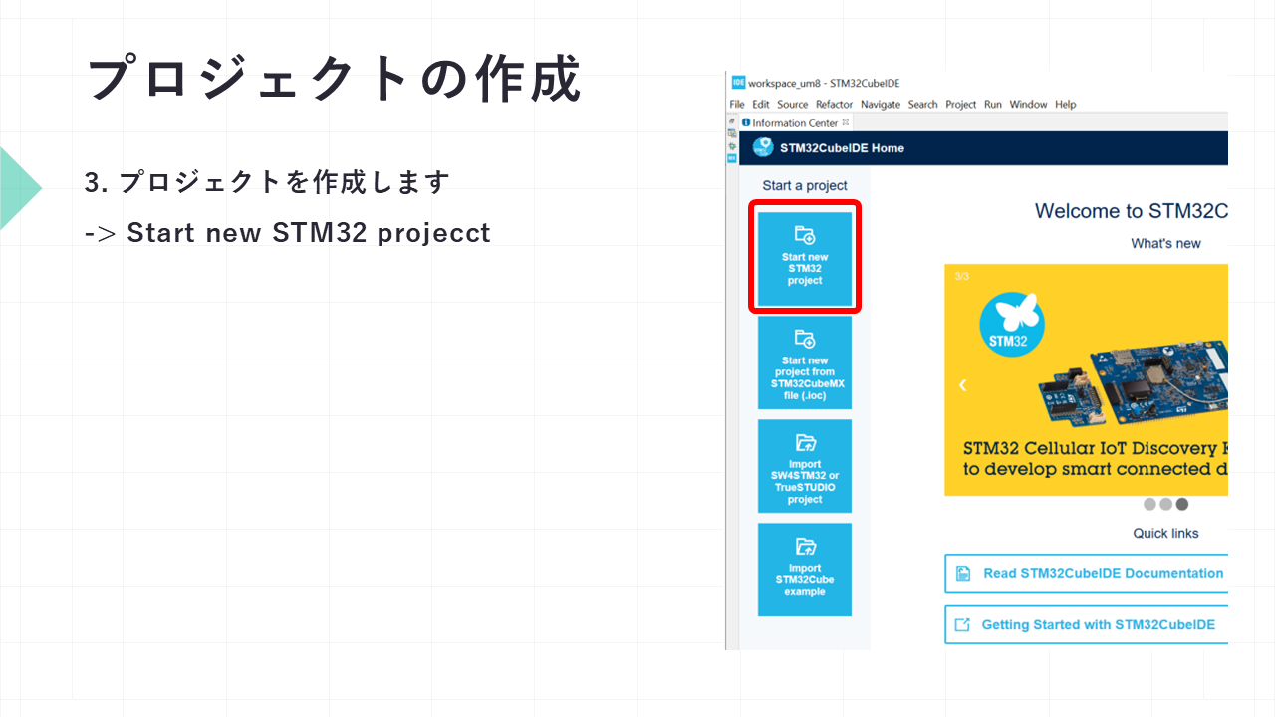
Task: Click the STM32 Cellular IoT Discovery banner image
Action: [1086, 379]
